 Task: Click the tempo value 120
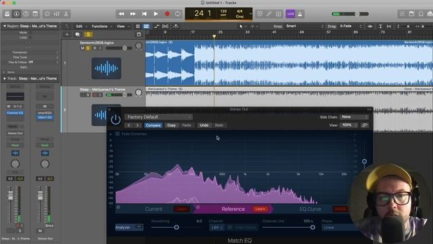(223, 12)
